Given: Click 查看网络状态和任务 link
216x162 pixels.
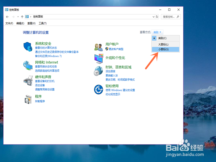Looking at the screenshot, I should tap(46, 66).
